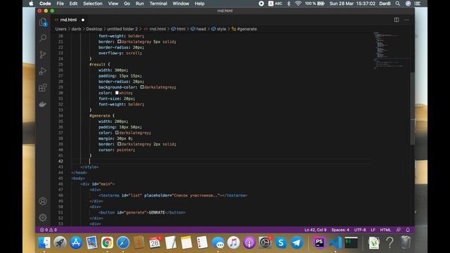Open the Search view in activity bar

pos(43,38)
